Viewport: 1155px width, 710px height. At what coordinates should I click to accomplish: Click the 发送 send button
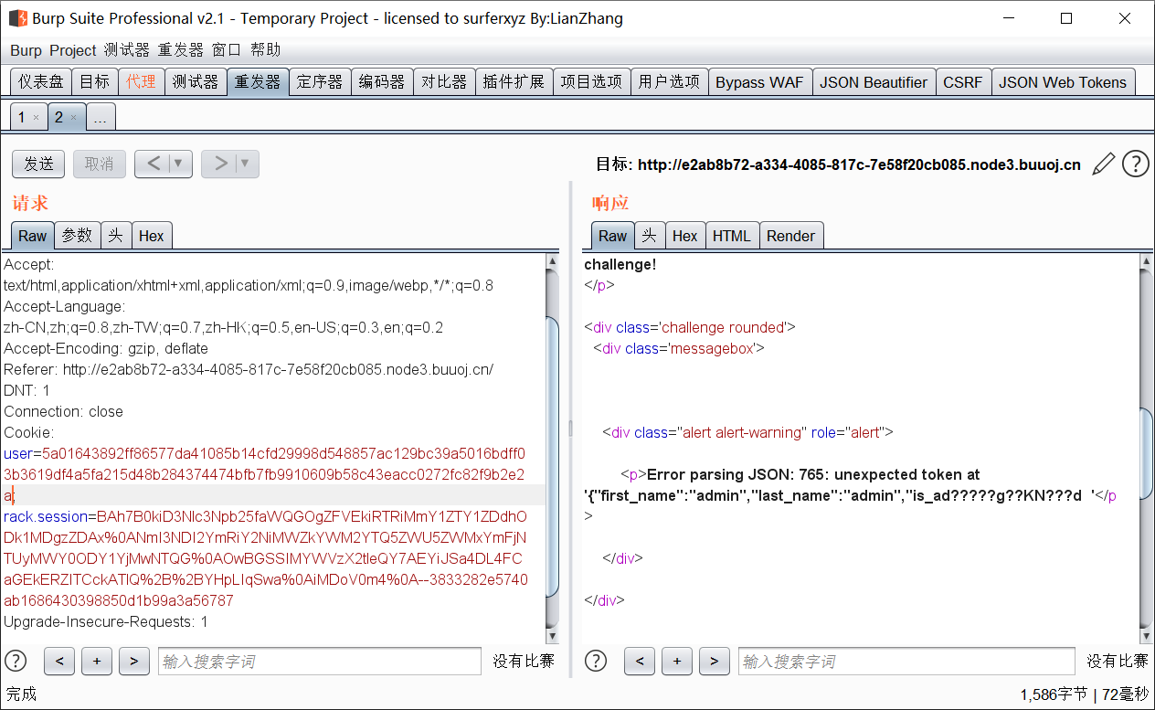pyautogui.click(x=38, y=164)
